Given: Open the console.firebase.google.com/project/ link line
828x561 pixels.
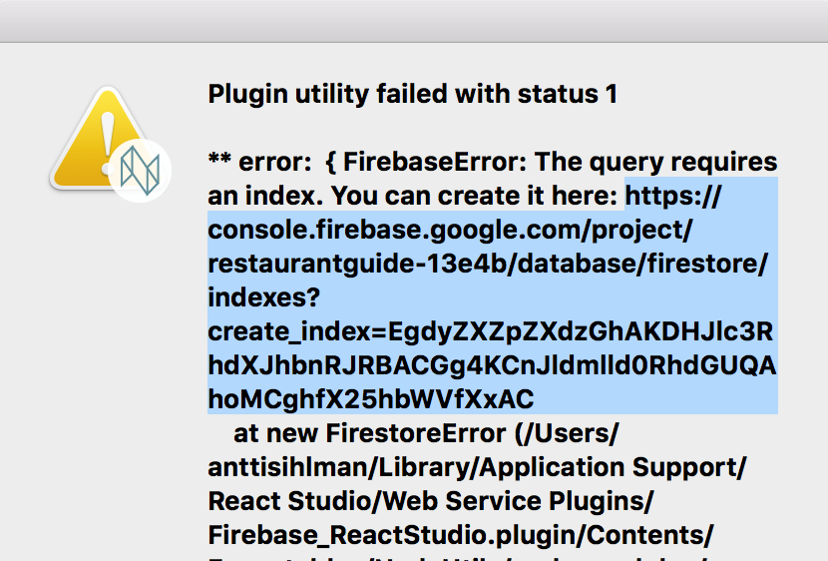Looking at the screenshot, I should click(450, 231).
